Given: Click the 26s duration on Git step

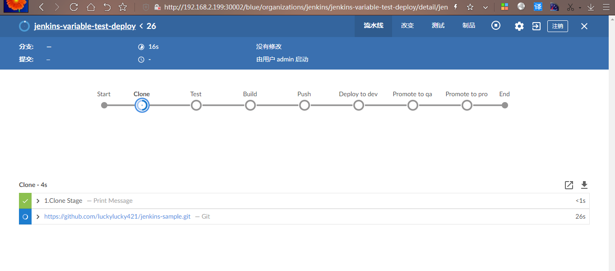Looking at the screenshot, I should click(580, 217).
